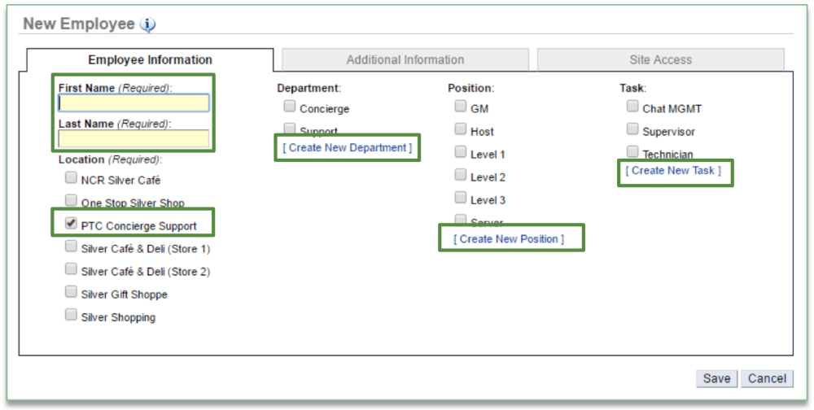Click the info icon beside New Employee
Screen dimensions: 814x410
tap(147, 24)
